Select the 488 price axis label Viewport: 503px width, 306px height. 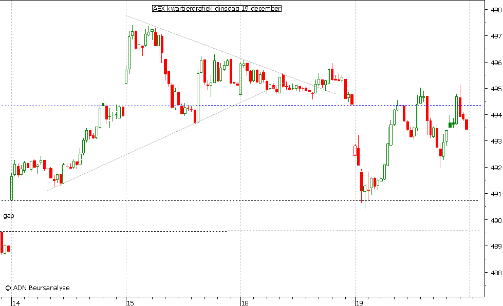tap(496, 273)
